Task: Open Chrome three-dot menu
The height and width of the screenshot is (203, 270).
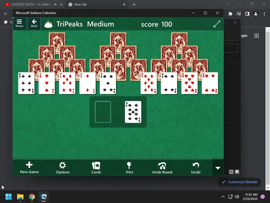Action: click(264, 14)
